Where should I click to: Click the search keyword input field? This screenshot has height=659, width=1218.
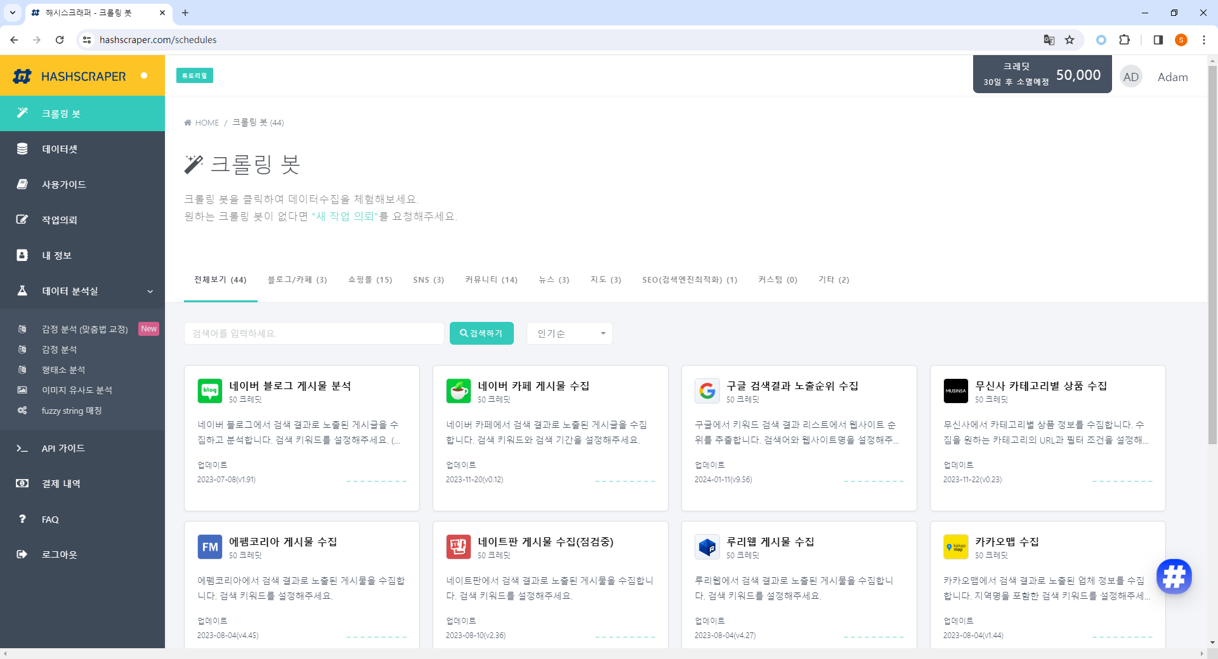click(314, 333)
